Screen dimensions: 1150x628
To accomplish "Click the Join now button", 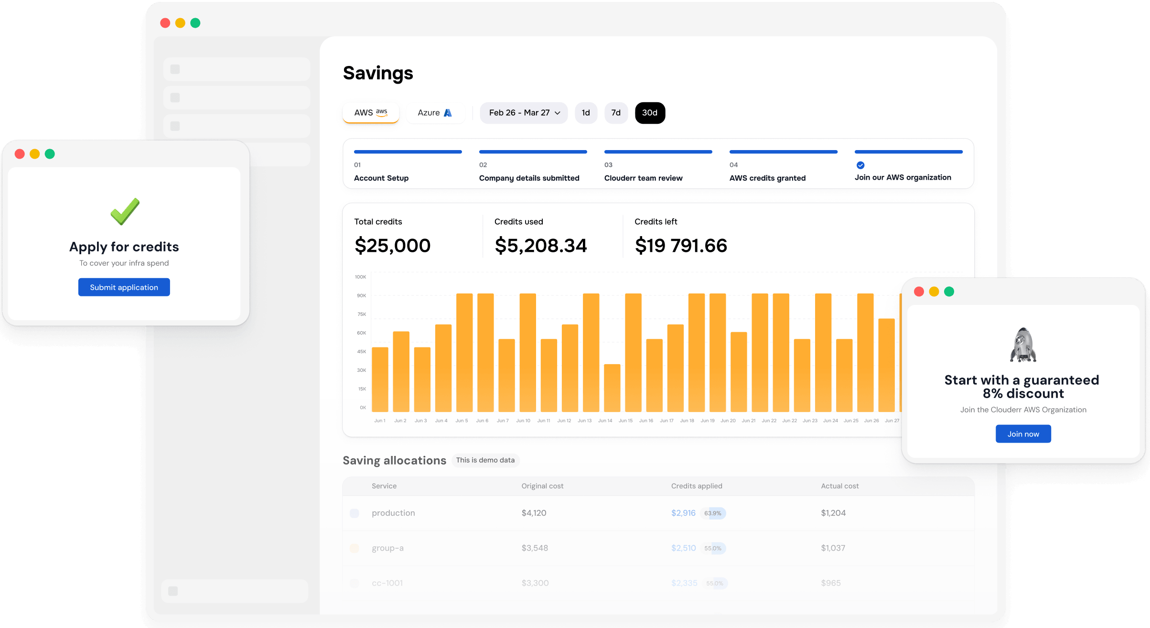I will [1023, 434].
